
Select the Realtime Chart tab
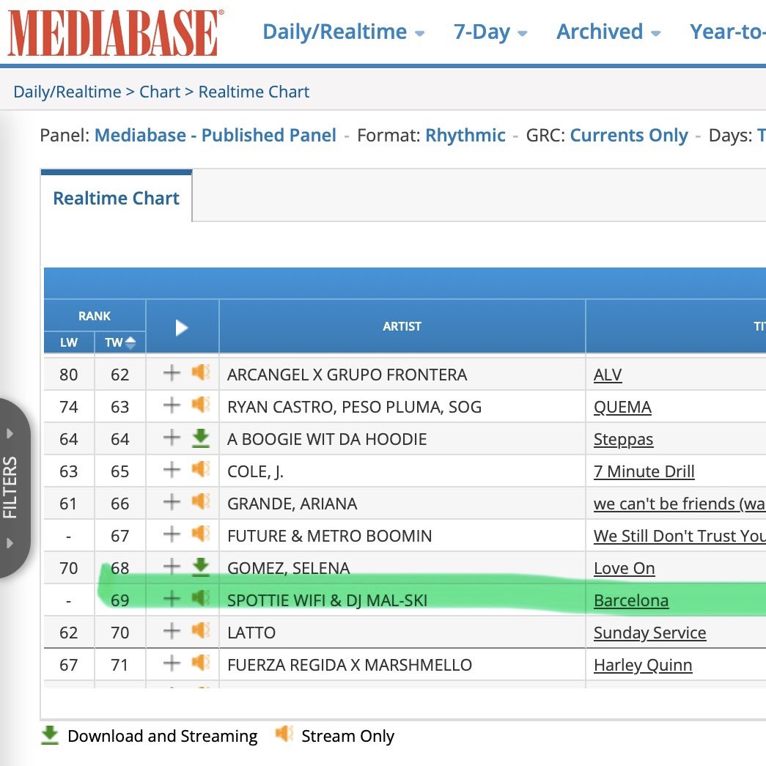tap(117, 198)
